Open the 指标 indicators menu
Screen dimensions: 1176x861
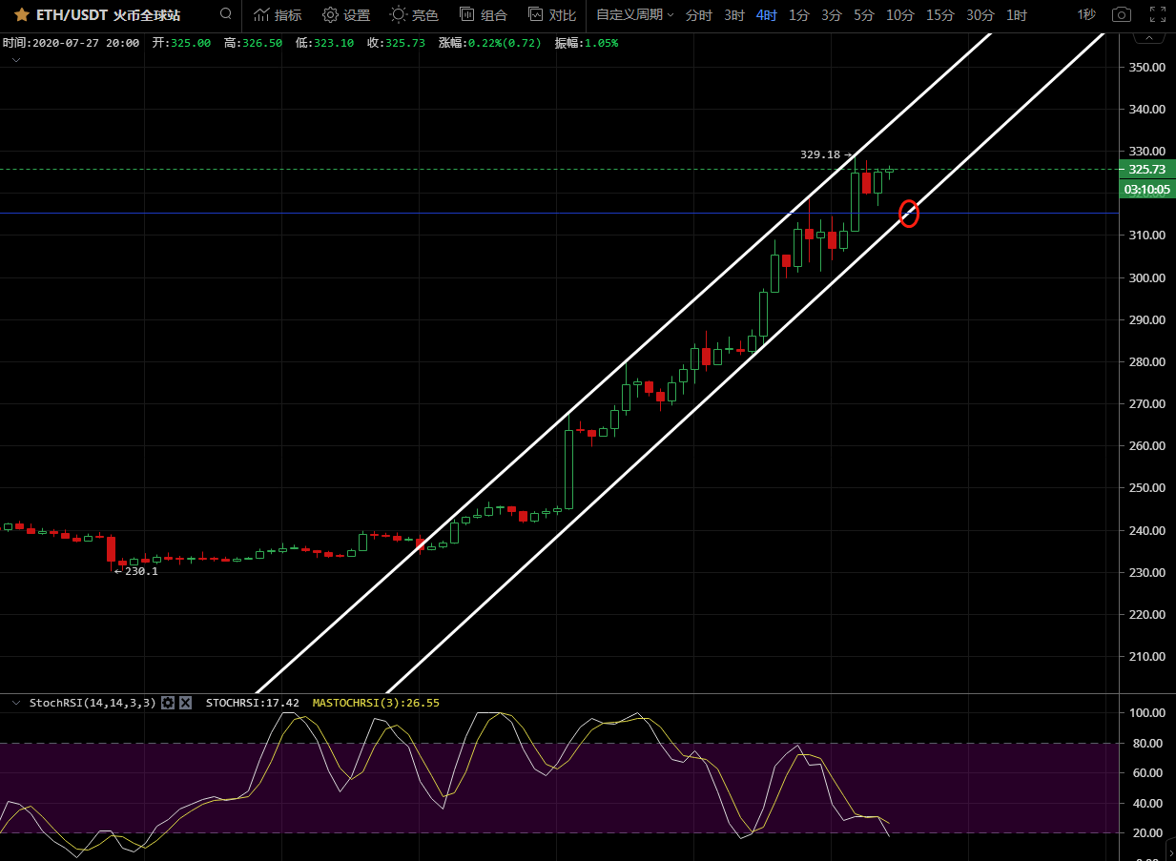pyautogui.click(x=278, y=15)
